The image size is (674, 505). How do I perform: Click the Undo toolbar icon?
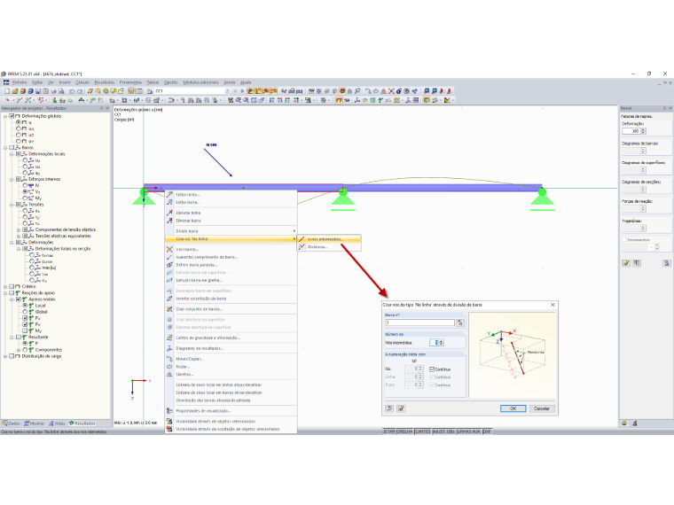(72, 91)
